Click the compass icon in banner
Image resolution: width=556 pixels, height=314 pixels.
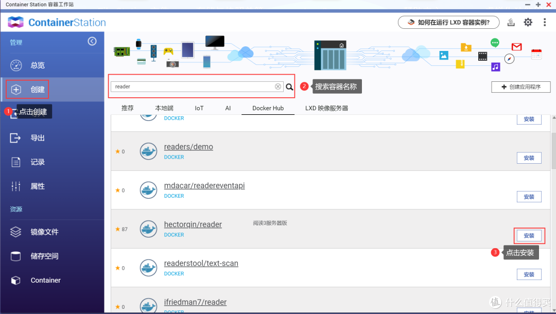click(509, 59)
